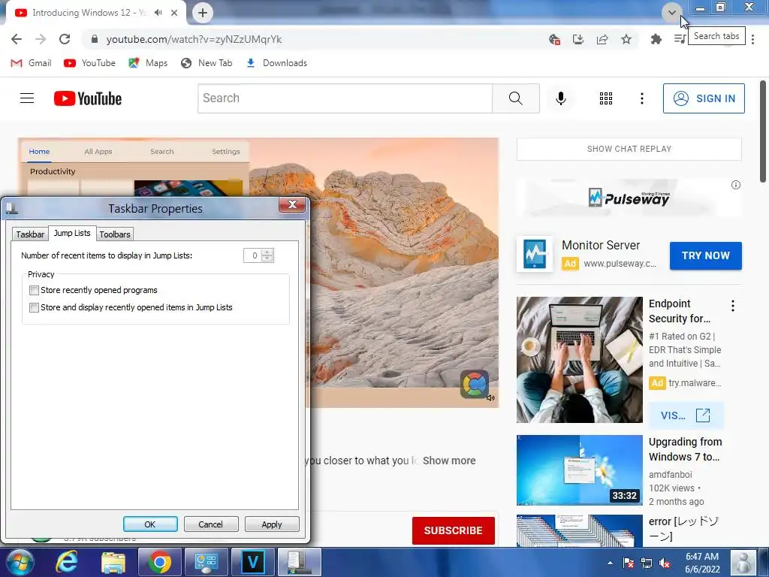Screen dimensions: 769x577
Task: Open the YouTube bookmark in bookmarks bar
Action: [x=90, y=63]
